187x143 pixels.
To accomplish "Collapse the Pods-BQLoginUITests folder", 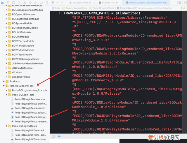I will (6, 126).
